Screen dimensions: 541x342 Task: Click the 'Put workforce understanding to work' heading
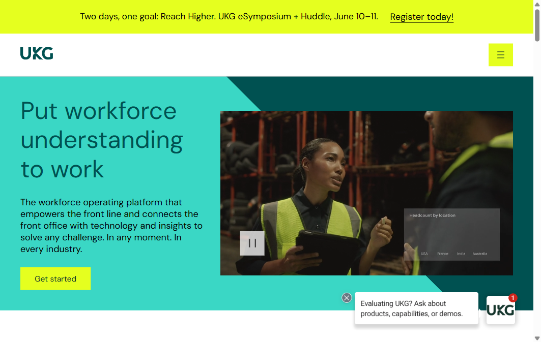(102, 140)
